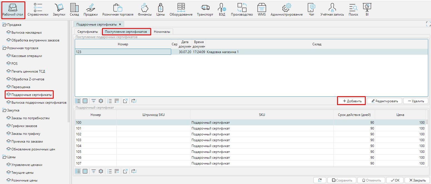Open the Закупки module in top toolbar

click(x=60, y=9)
